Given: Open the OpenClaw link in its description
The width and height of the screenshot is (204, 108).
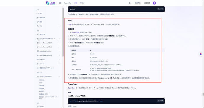Looking at the screenshot, I should pyautogui.click(x=72, y=88).
